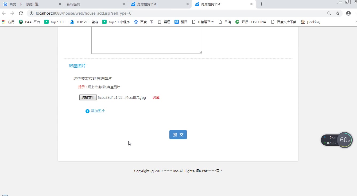This screenshot has height=196, width=357.
Task: Open the top2.0-小程序 bookmark
Action: [x=116, y=22]
